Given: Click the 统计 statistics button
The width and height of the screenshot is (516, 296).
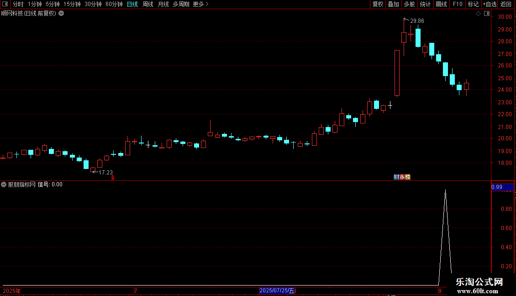Looking at the screenshot, I should tap(425, 4).
